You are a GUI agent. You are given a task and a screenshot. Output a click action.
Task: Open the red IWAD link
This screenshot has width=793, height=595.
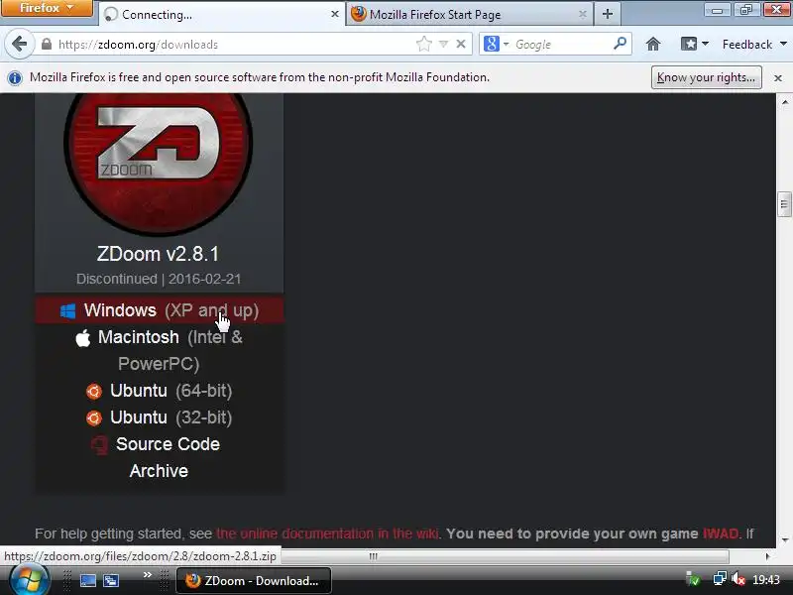(721, 534)
